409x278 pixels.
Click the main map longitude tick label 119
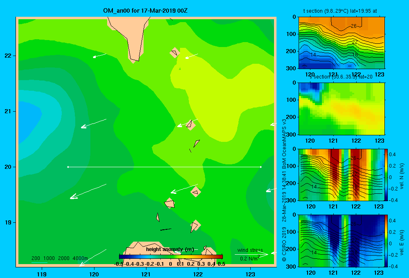click(x=42, y=274)
